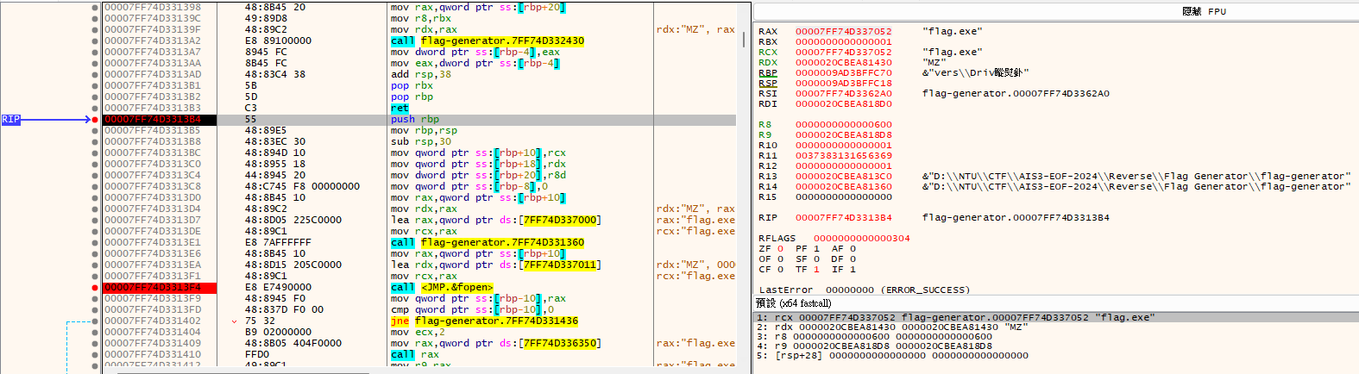Select the jne flag-generator.7FF74D331436 instruction

coord(484,321)
